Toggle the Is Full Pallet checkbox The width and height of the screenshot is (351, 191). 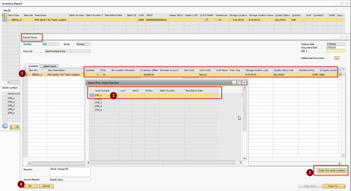pos(206,20)
